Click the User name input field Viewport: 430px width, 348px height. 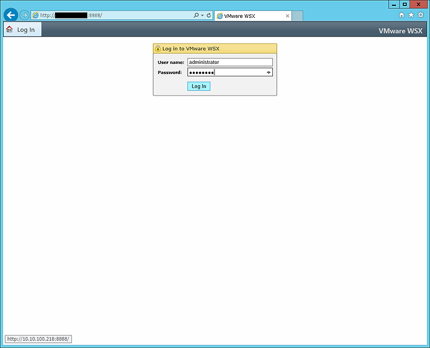(230, 62)
